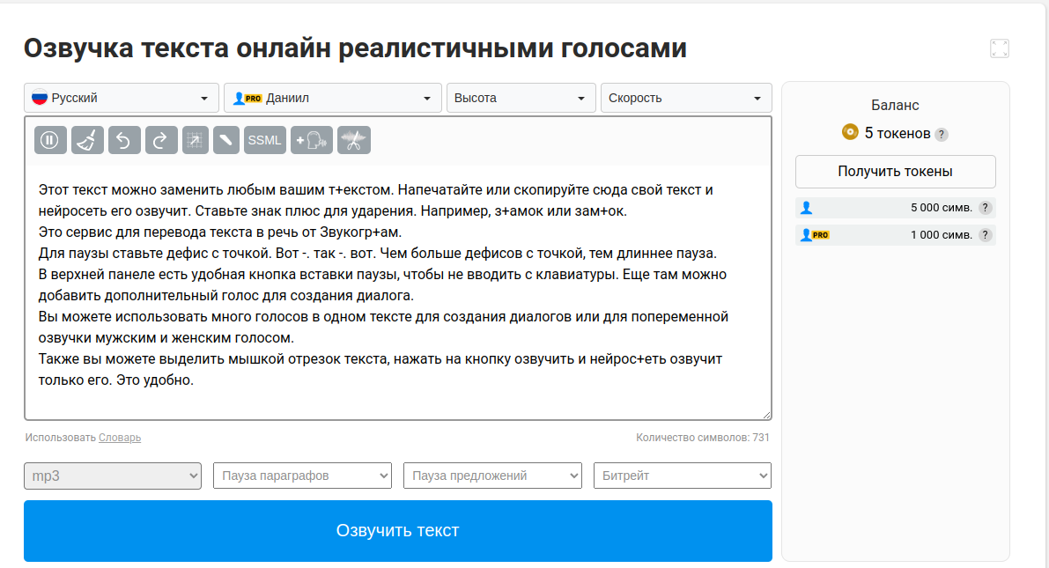Undo the last edit
Image resolution: width=1049 pixels, height=568 pixels.
tap(124, 140)
